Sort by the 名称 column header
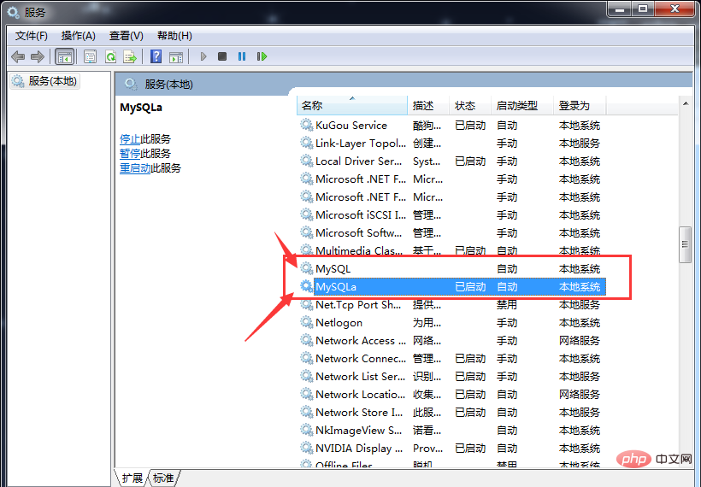701x487 pixels. tap(352, 105)
